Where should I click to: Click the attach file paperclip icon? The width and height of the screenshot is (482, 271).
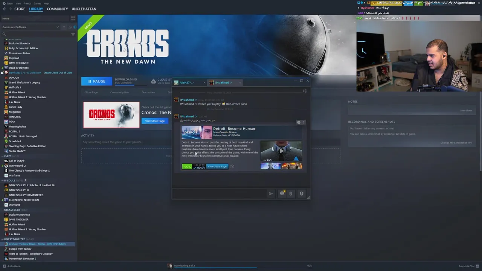click(x=290, y=193)
